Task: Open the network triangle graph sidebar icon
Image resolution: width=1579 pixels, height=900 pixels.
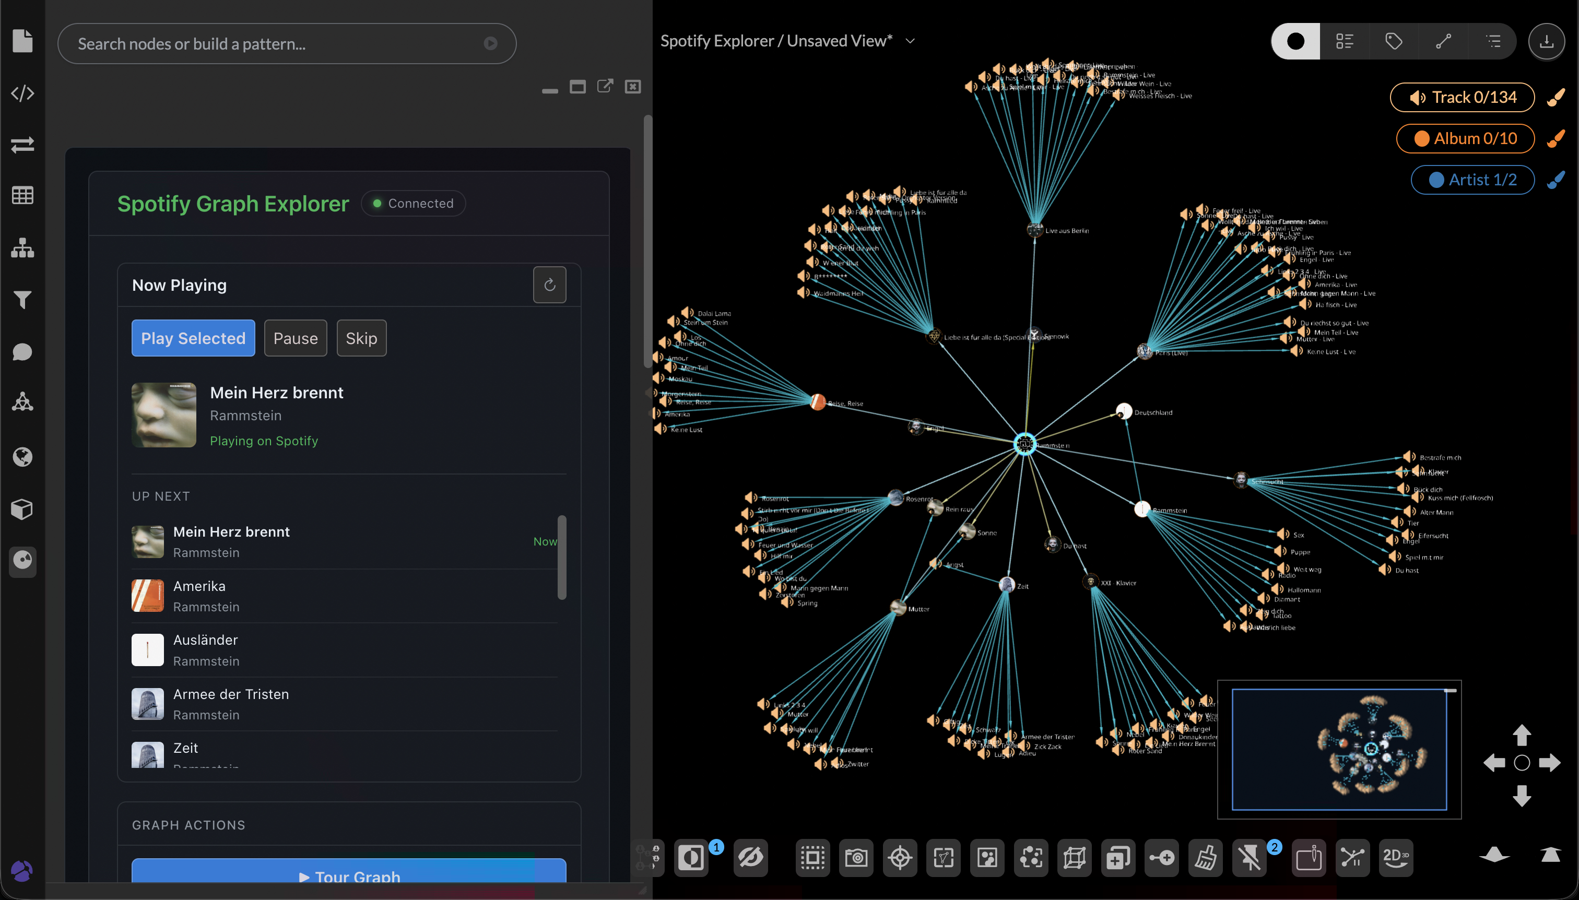Action: point(22,402)
